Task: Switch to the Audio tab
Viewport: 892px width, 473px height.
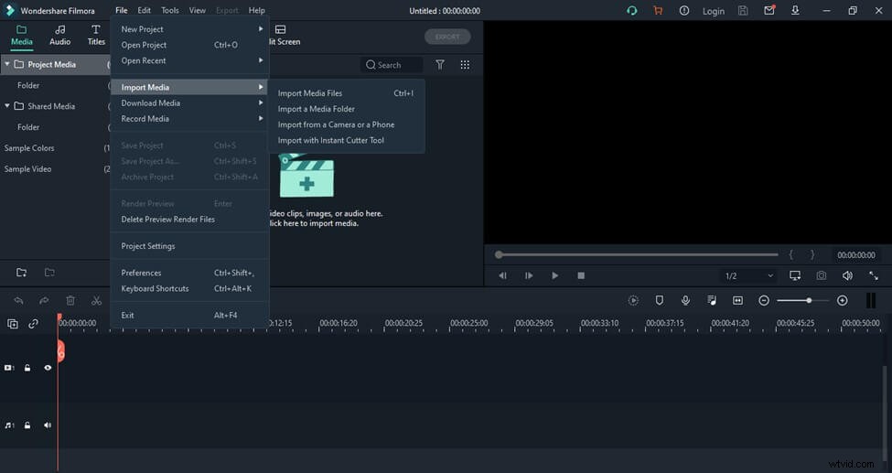Action: click(59, 36)
